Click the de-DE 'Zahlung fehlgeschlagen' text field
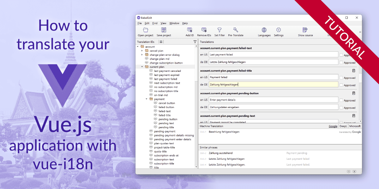 (273, 84)
